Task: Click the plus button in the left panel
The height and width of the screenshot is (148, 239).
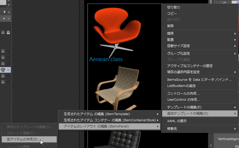Action: click(x=4, y=18)
